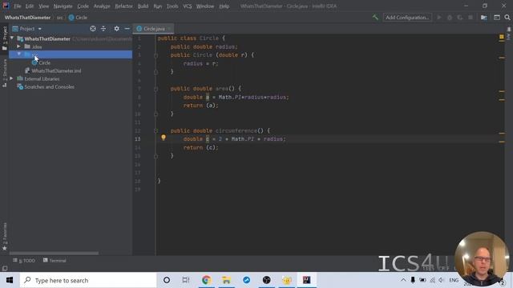Open the Terminal tool window
This screenshot has width=513, height=288.
(55, 261)
